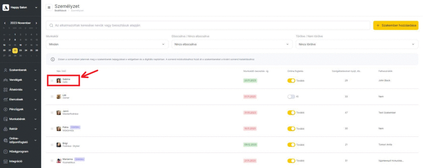Grab the drag handle of Brigi's row
Viewport: 423px width, 168px height.
(x=52, y=145)
